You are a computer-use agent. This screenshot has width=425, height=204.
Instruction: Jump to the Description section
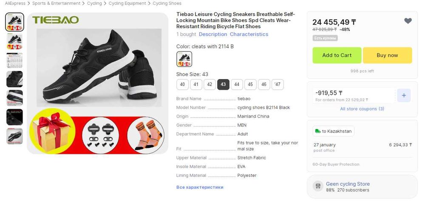(x=213, y=34)
